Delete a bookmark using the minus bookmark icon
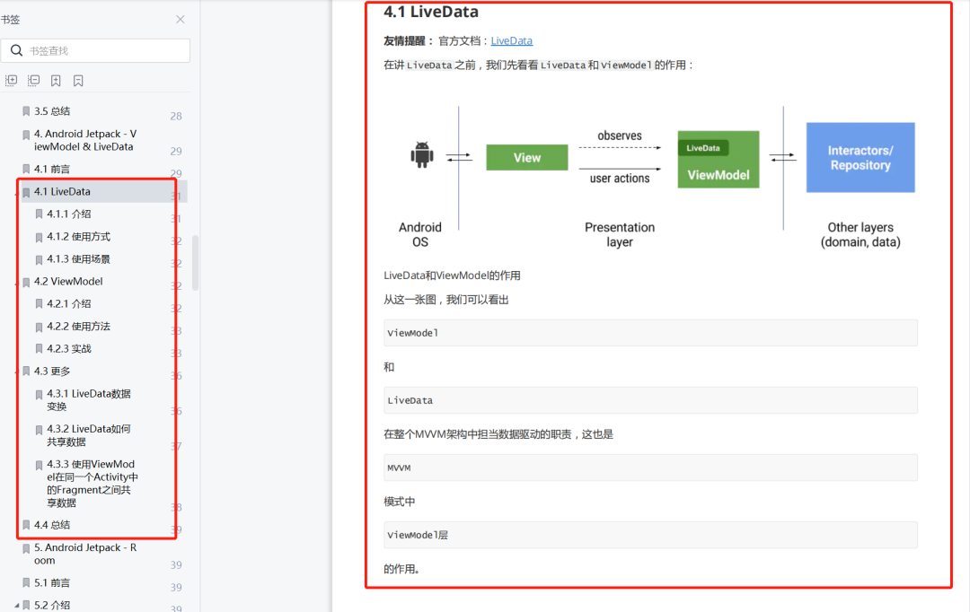 point(78,81)
